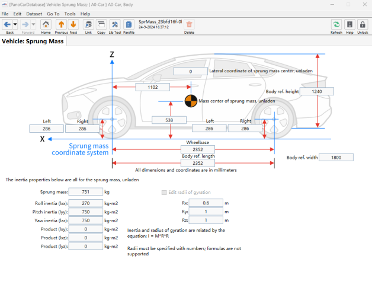Click Roll inertia (Ixx) 270 field
The image size is (372, 288).
86,203
